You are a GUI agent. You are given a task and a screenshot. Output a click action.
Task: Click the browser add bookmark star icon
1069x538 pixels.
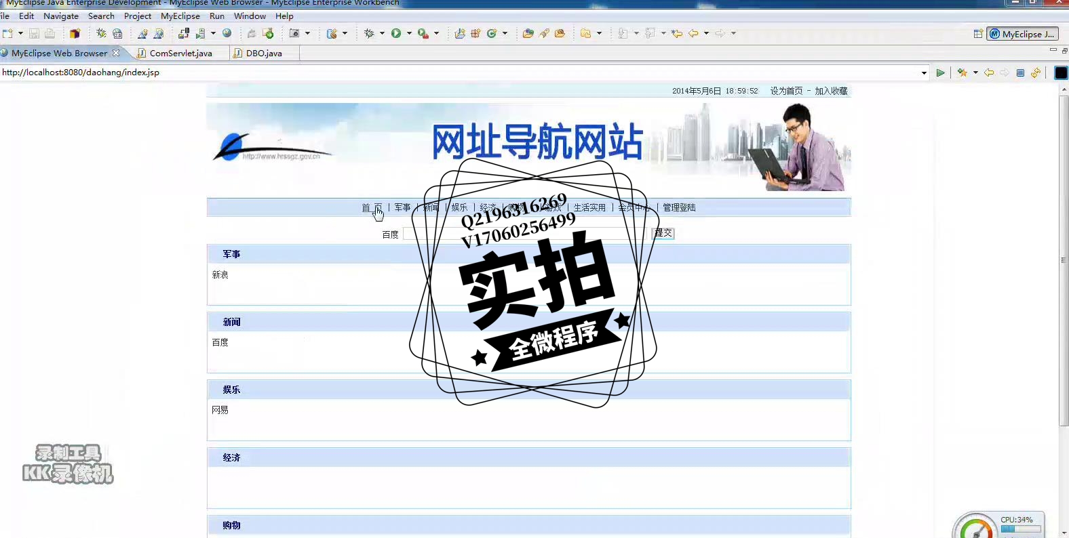tap(962, 73)
